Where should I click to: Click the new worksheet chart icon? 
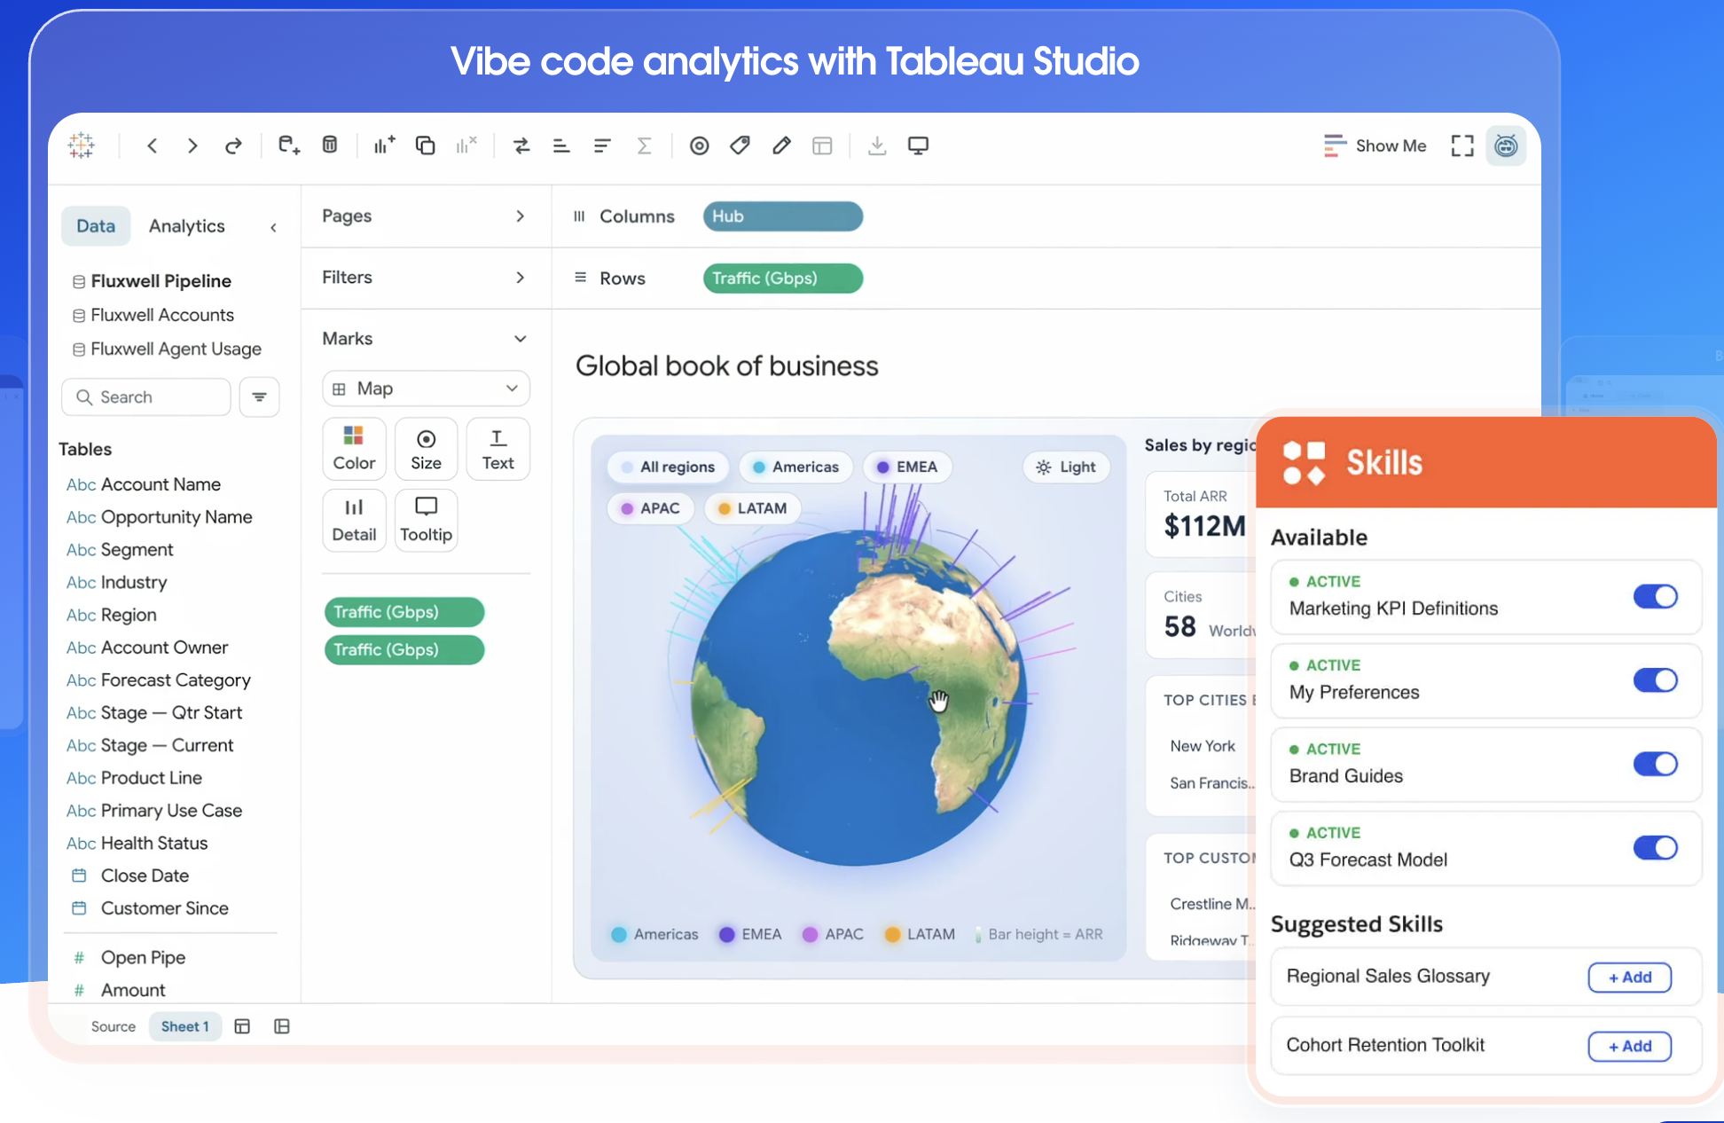tap(384, 145)
